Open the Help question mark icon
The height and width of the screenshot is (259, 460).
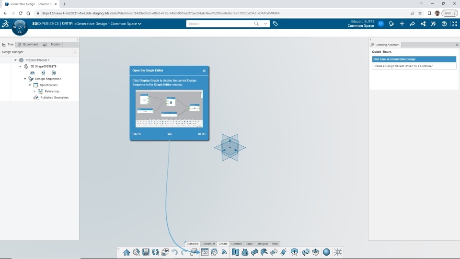pyautogui.click(x=444, y=24)
